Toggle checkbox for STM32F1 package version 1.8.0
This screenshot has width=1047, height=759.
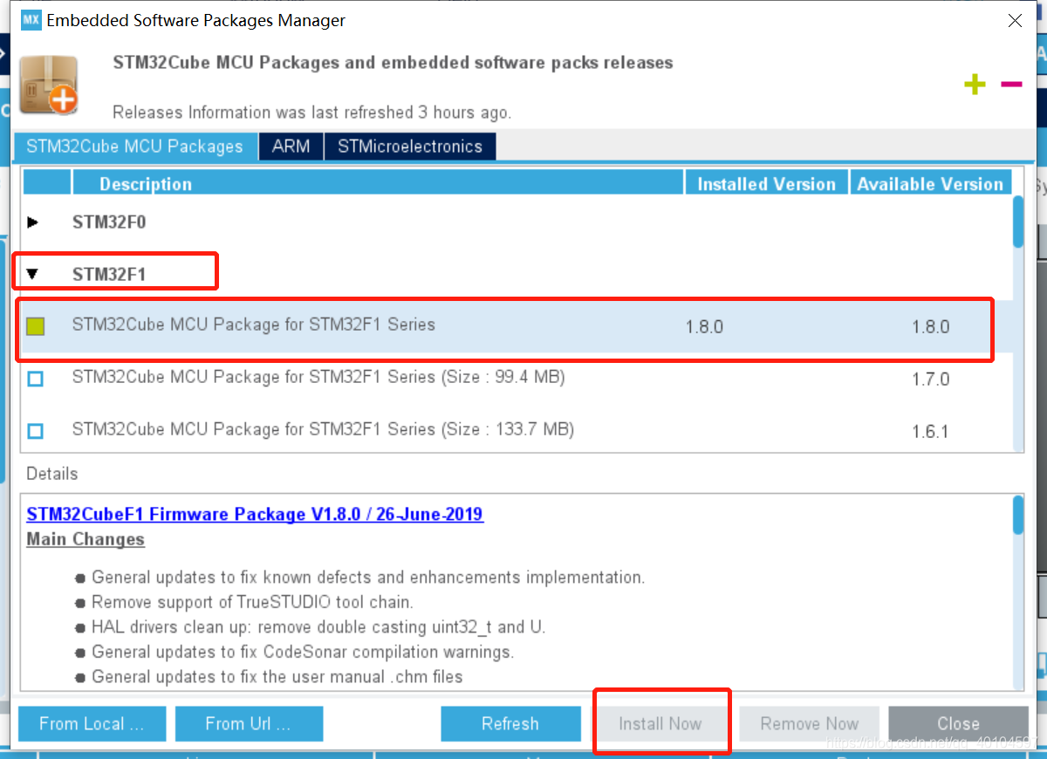coord(35,326)
